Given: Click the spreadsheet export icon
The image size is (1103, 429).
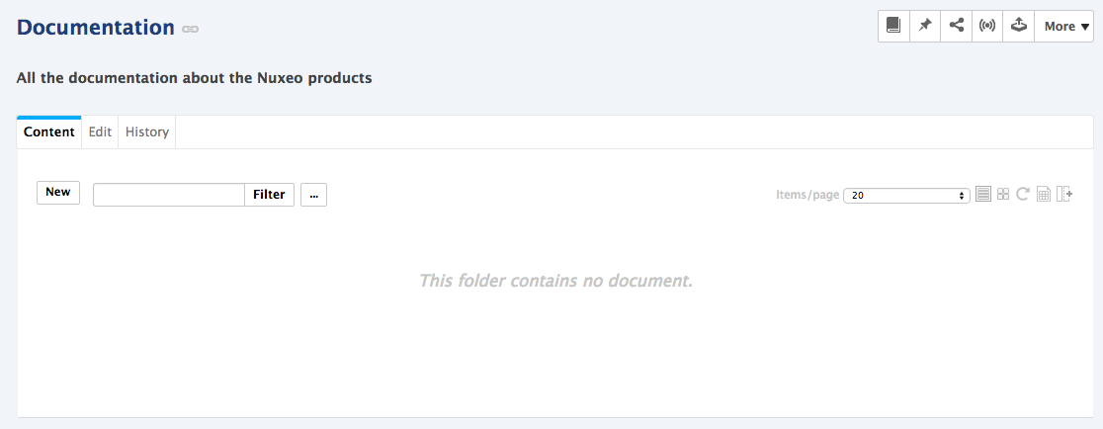Looking at the screenshot, I should (x=1044, y=194).
